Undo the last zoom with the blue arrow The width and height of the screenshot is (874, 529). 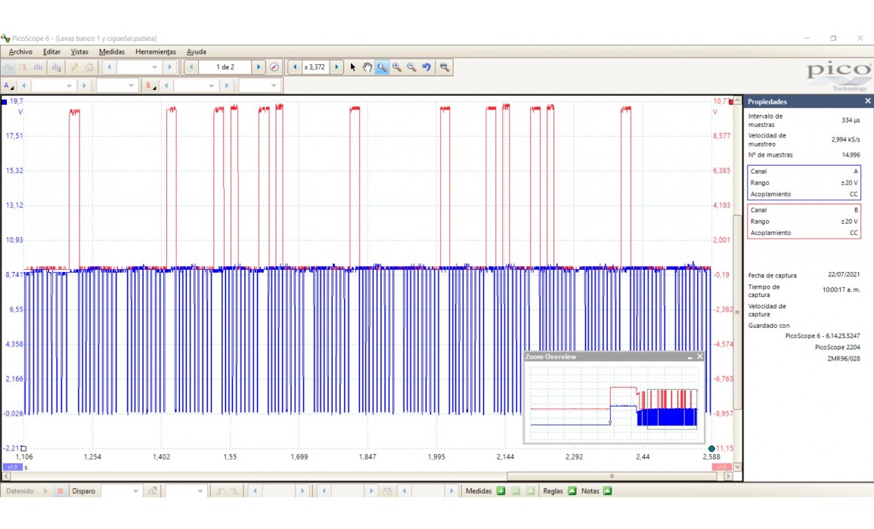(426, 67)
